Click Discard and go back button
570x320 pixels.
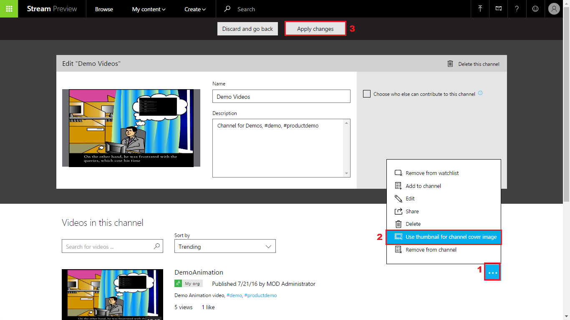coord(247,29)
